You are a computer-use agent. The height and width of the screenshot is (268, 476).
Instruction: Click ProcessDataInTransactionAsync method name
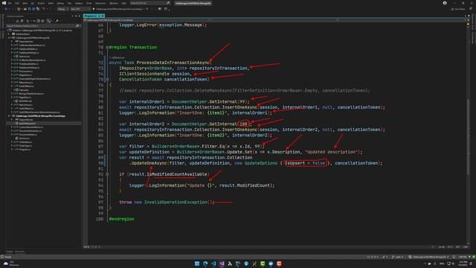pyautogui.click(x=173, y=63)
